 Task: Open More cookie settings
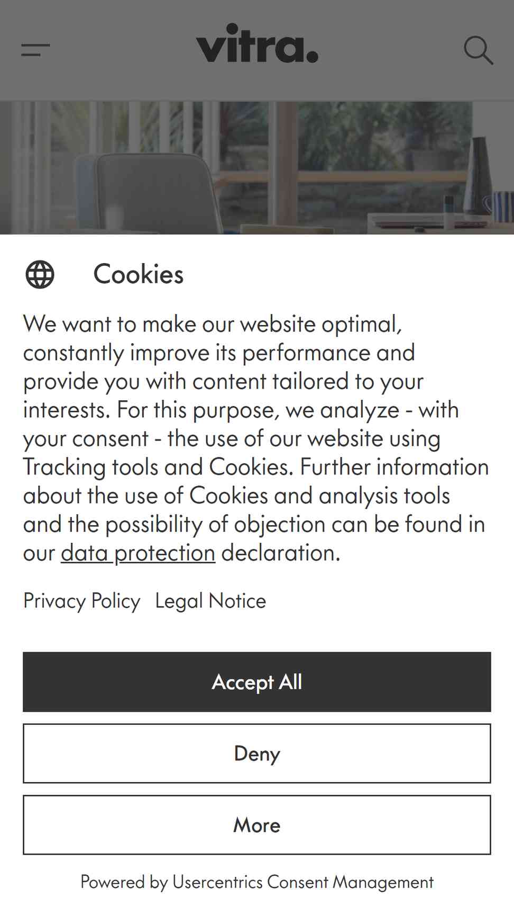click(x=257, y=825)
